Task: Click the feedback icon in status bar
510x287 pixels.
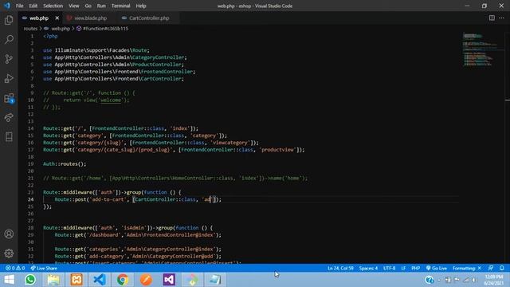Action: click(x=491, y=268)
